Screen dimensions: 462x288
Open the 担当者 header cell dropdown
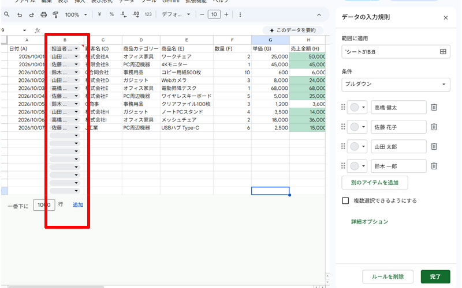[76, 48]
